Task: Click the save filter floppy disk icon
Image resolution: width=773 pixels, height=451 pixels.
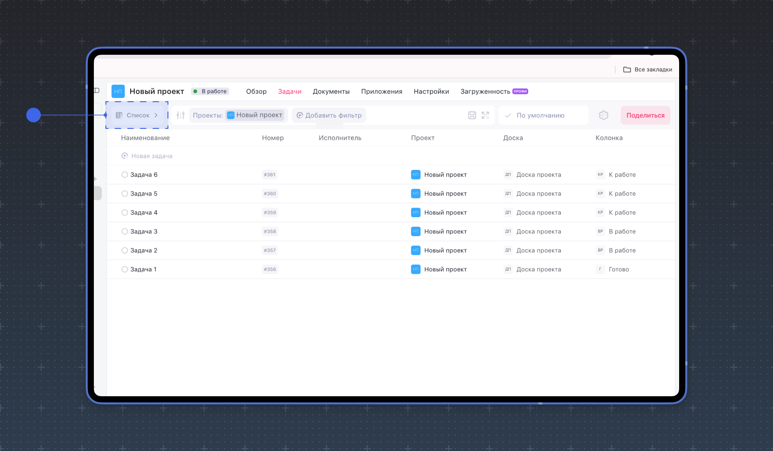Action: (472, 116)
